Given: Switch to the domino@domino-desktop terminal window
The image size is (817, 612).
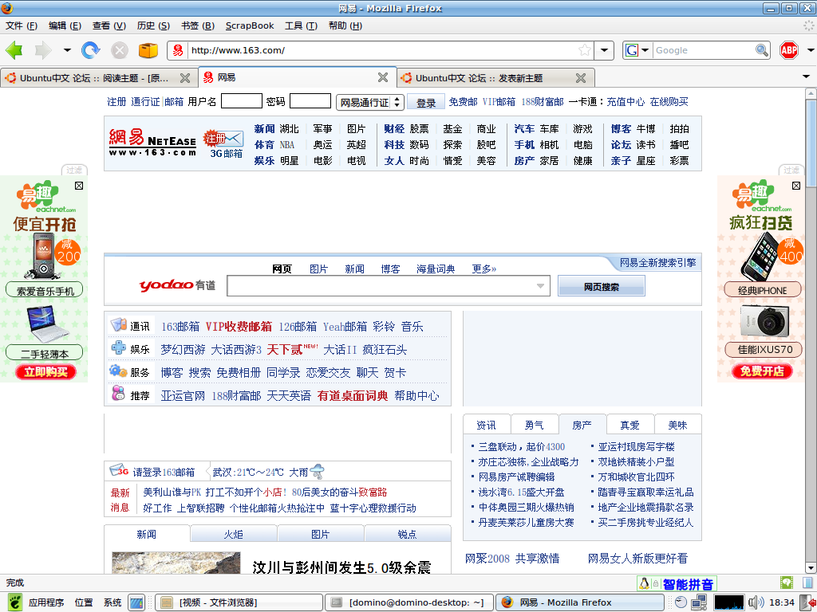Looking at the screenshot, I should (x=409, y=602).
